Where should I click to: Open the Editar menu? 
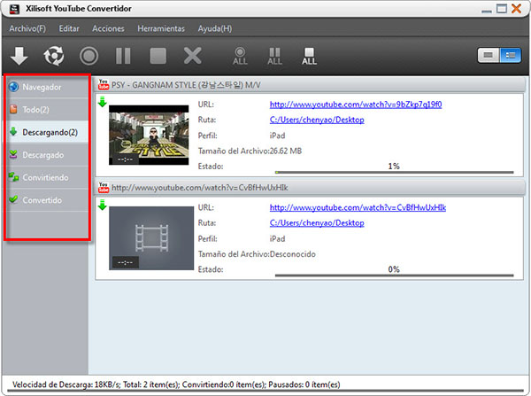(69, 28)
